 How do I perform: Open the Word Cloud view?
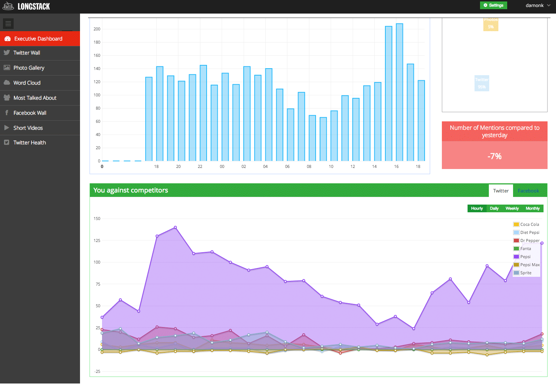(x=40, y=83)
